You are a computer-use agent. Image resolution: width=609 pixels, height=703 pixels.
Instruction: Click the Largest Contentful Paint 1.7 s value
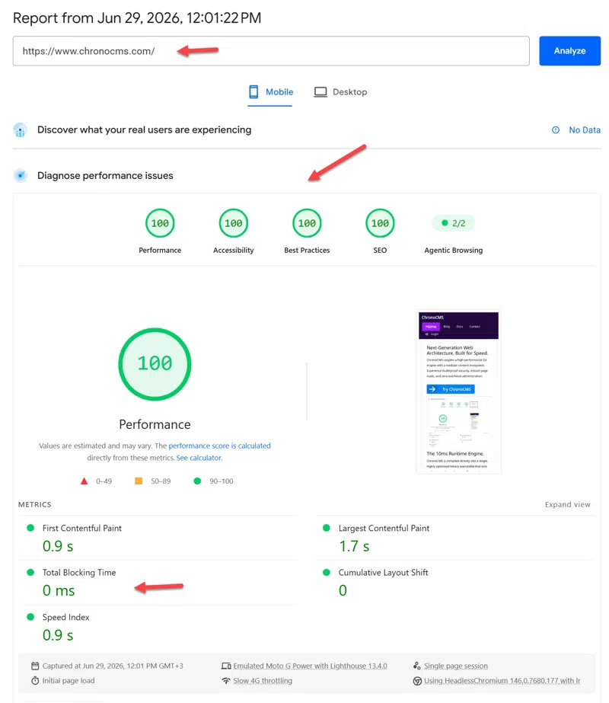(x=354, y=546)
